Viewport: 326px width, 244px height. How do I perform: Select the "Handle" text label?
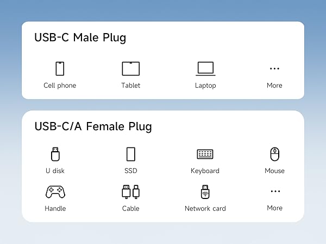55,208
